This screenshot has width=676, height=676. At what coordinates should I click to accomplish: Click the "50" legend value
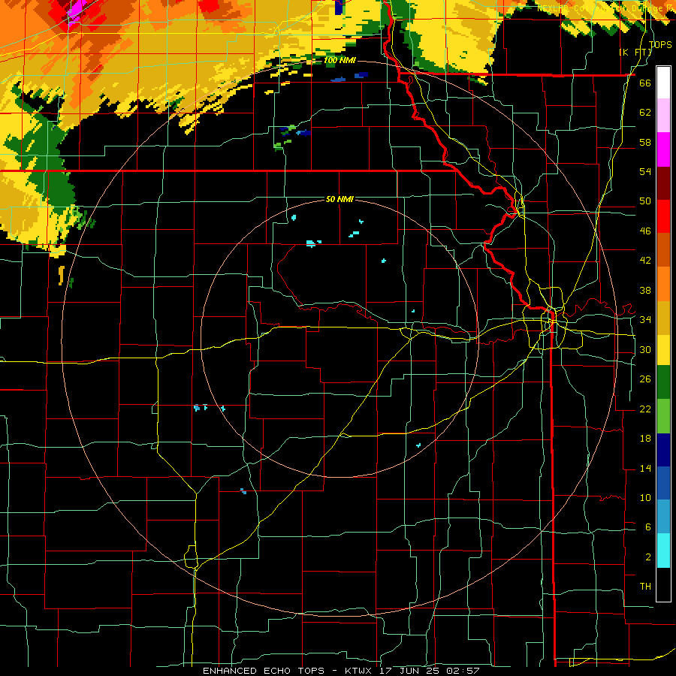pyautogui.click(x=645, y=201)
